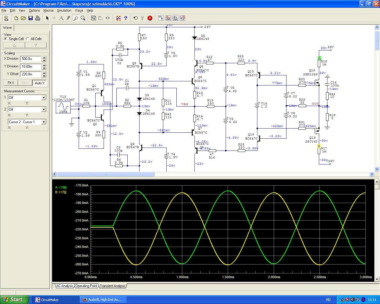This screenshot has height=304, width=380.
Task: Select the Single Cell view option
Action: coord(6,39)
